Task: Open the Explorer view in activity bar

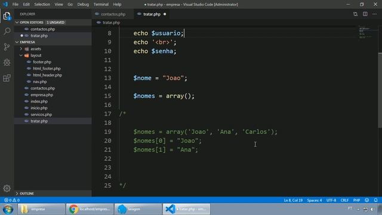Action: [7, 16]
